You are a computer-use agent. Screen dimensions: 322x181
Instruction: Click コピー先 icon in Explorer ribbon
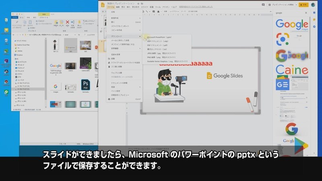click(62, 23)
